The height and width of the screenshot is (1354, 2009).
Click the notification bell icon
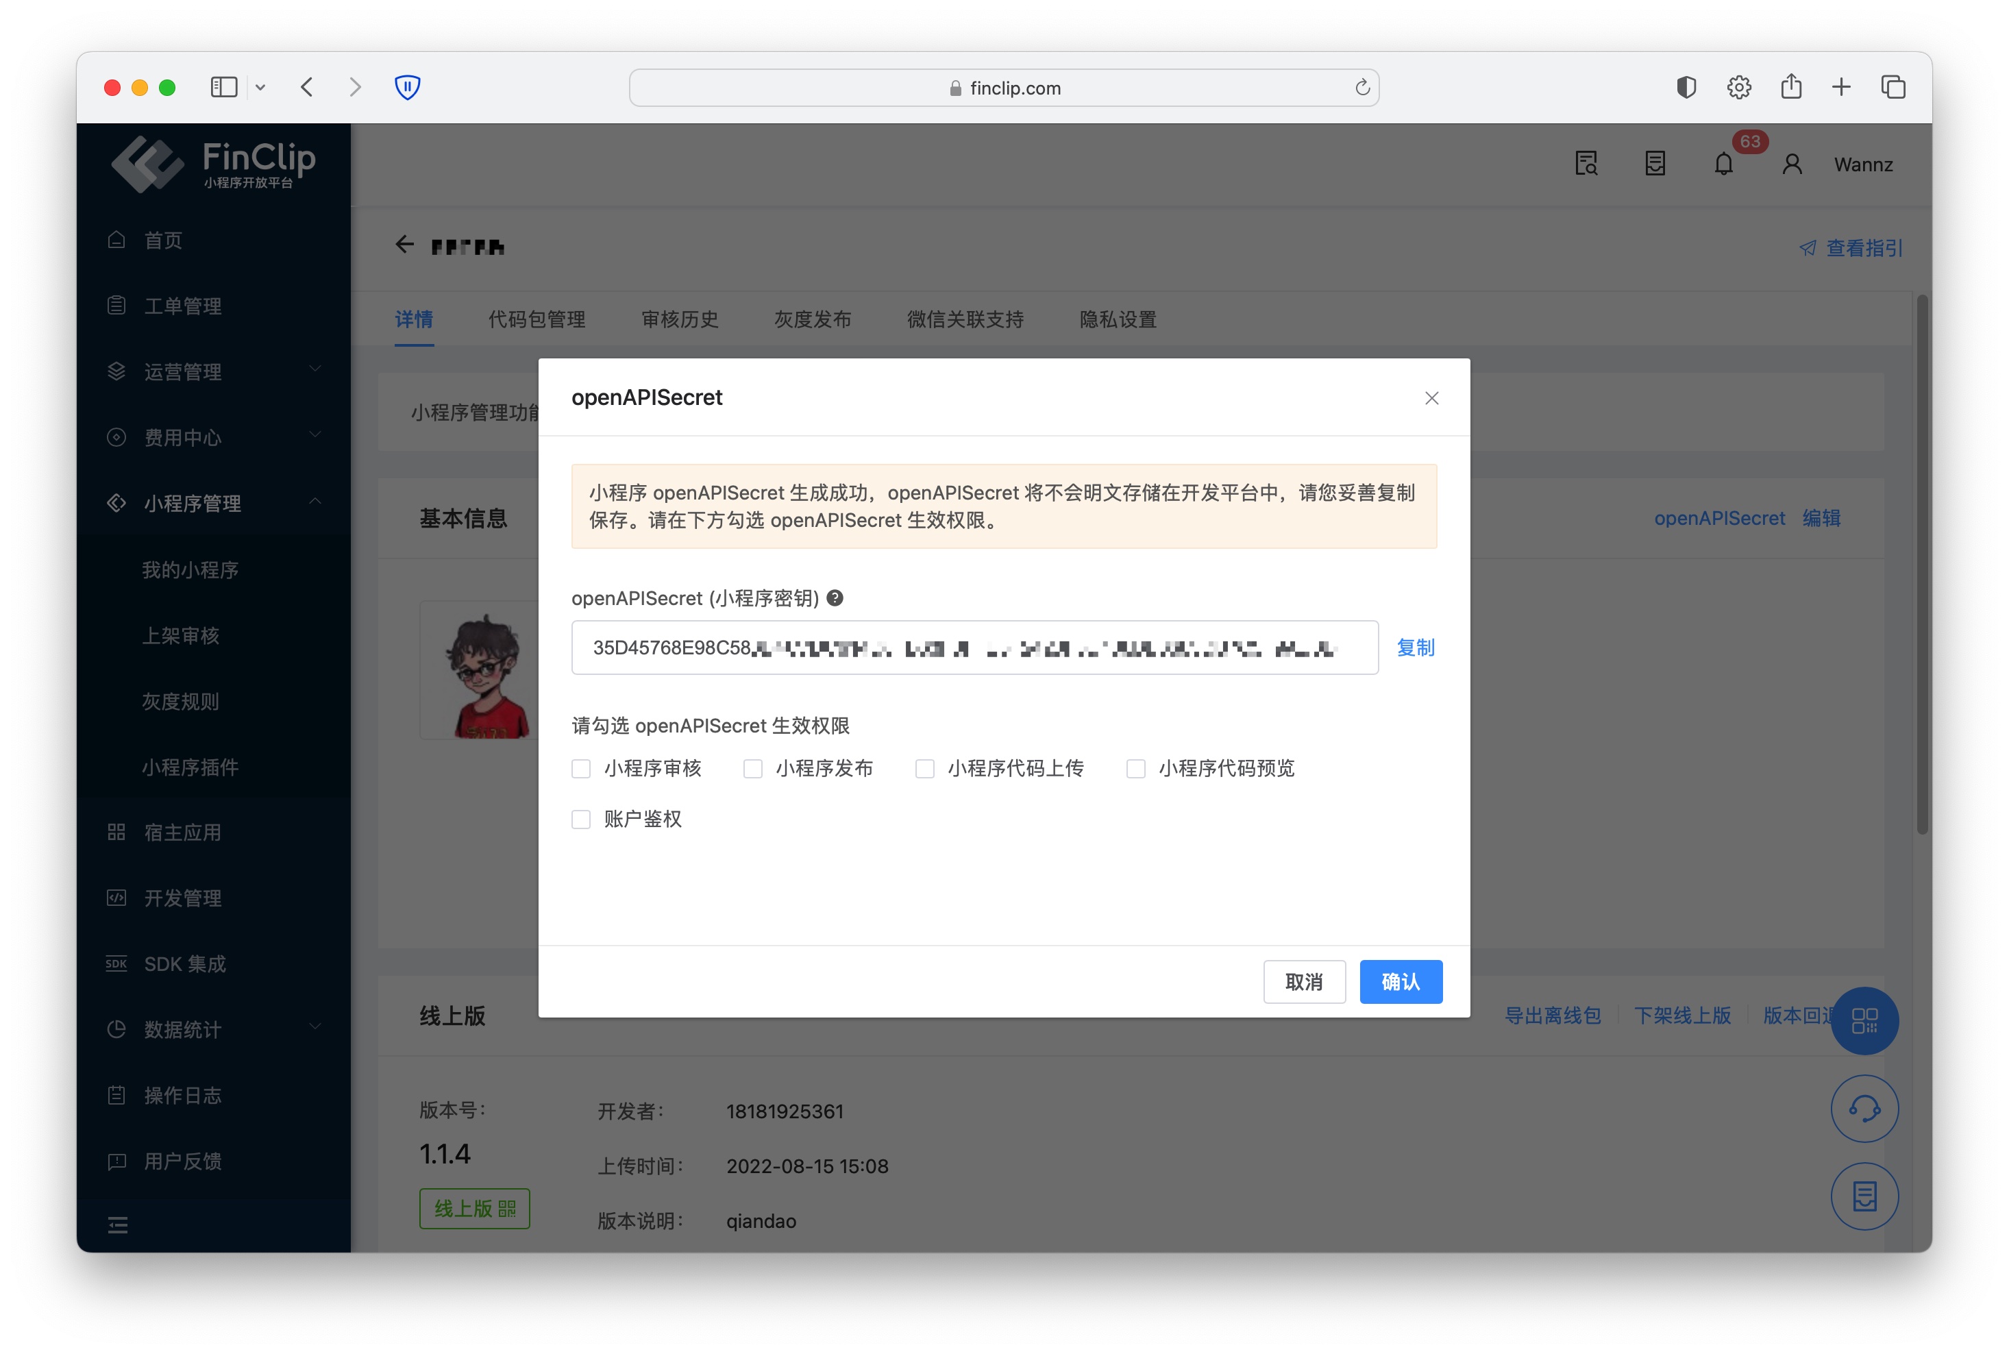(x=1723, y=164)
